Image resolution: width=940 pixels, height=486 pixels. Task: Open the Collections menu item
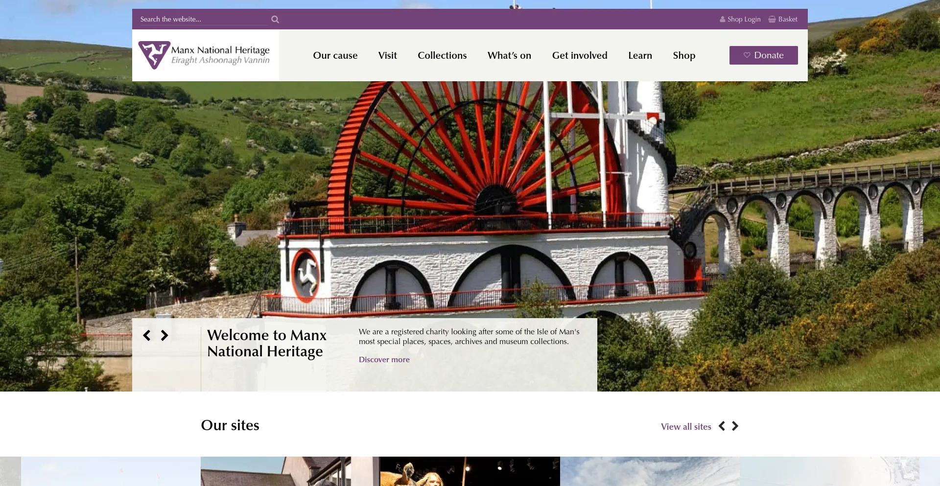(x=442, y=55)
